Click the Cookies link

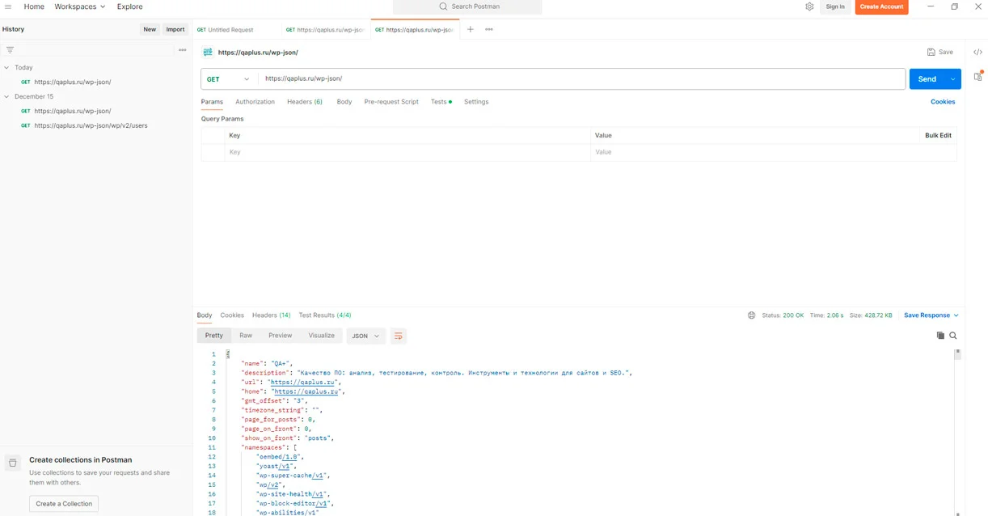[942, 102]
